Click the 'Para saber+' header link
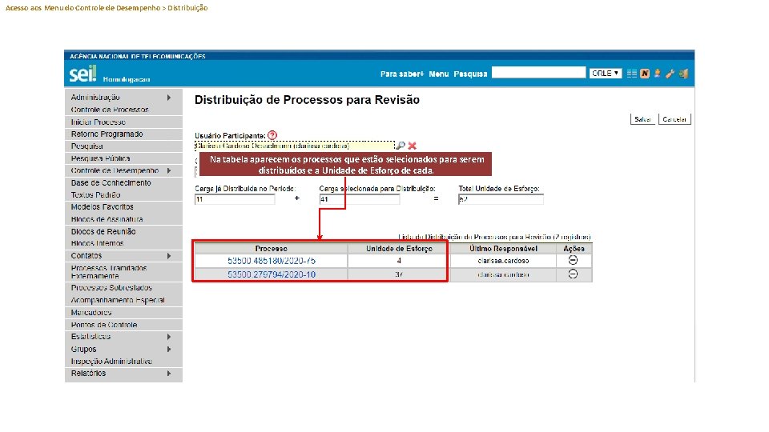 [x=401, y=74]
